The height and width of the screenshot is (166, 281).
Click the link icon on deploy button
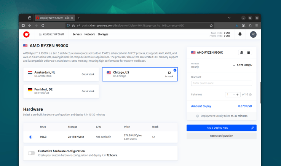[252, 128]
